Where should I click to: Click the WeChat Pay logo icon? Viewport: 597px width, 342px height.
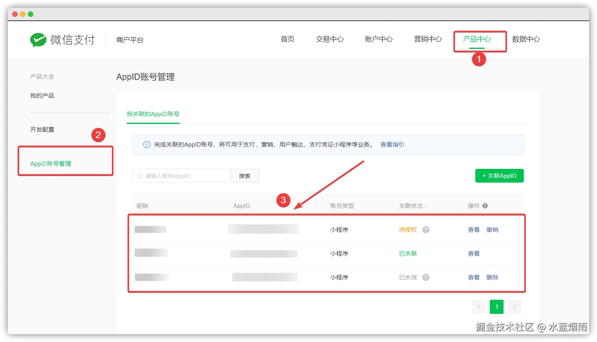(x=38, y=40)
